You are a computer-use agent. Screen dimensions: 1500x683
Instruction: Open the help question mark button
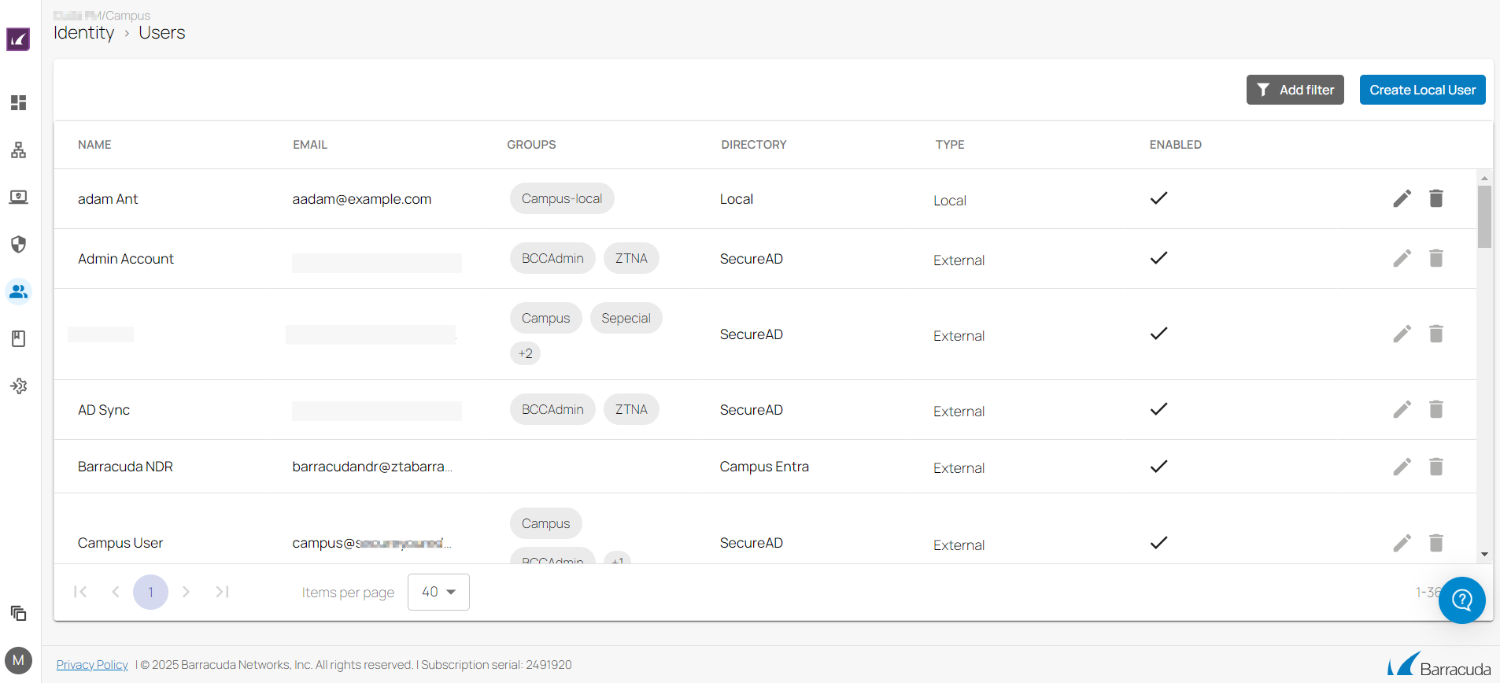click(x=1461, y=600)
